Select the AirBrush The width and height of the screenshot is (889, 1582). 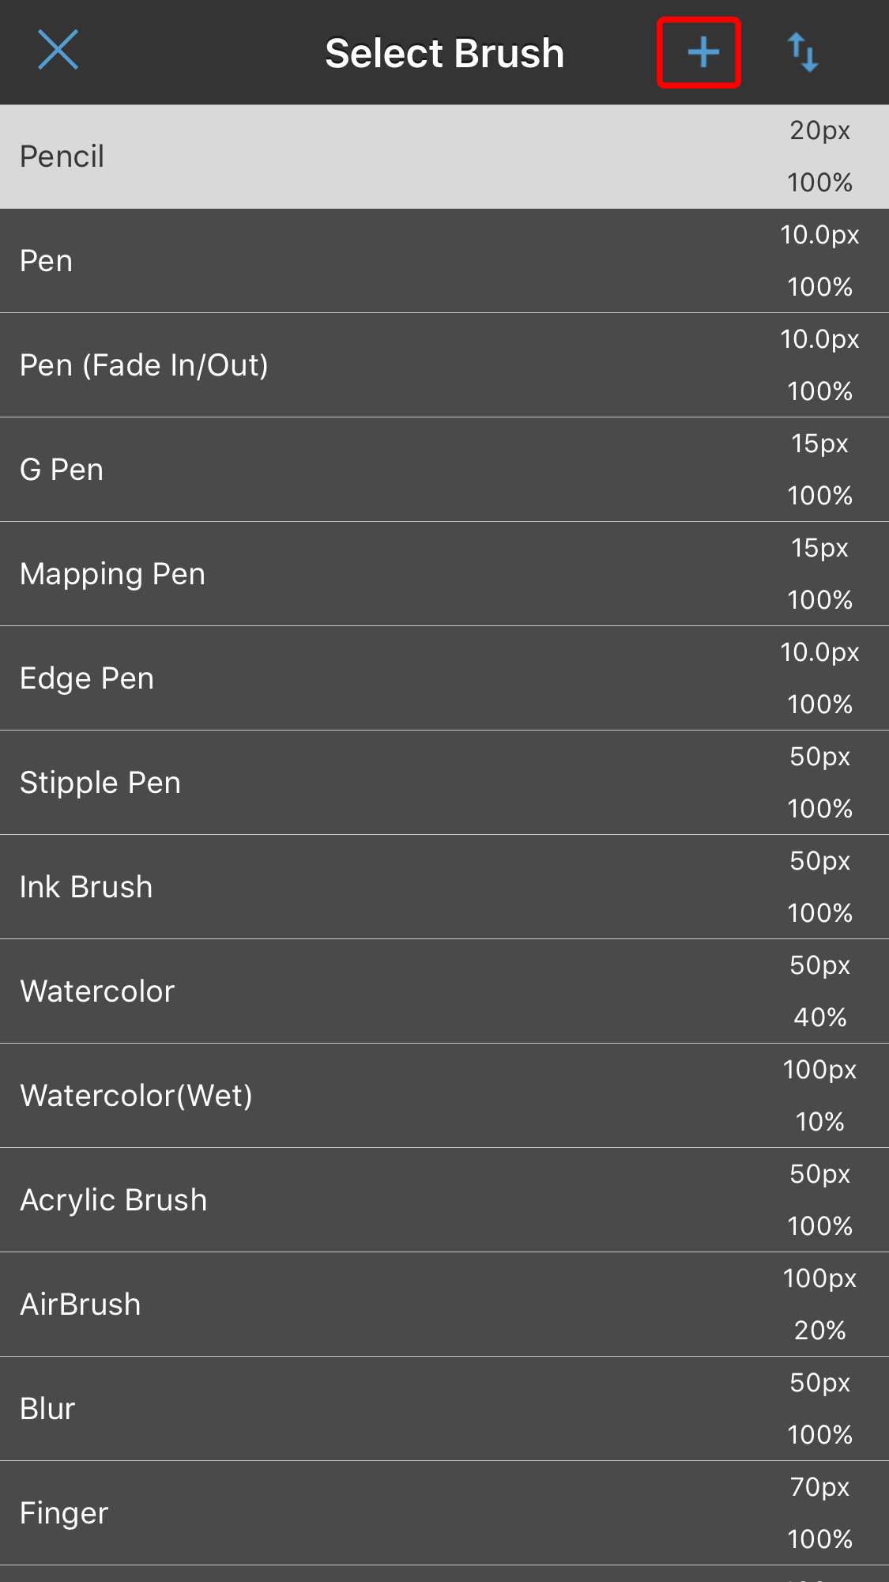316,1304
